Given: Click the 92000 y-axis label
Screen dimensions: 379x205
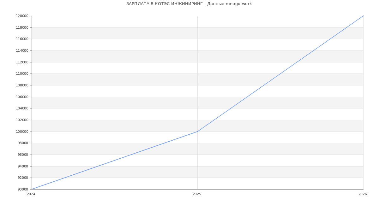Looking at the screenshot, I should click(x=23, y=178).
